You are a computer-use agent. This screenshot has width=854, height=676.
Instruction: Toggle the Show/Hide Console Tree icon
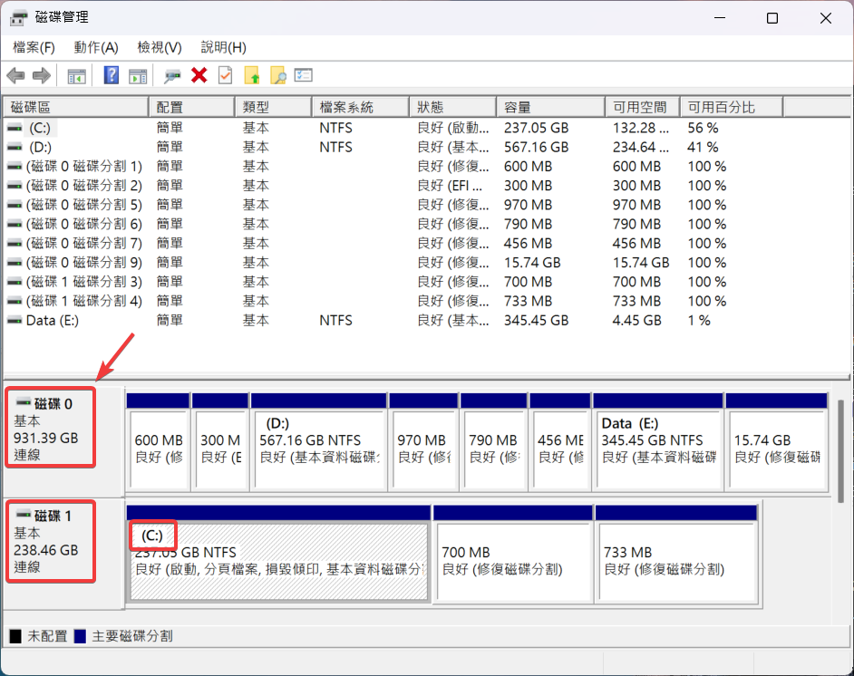[x=76, y=75]
